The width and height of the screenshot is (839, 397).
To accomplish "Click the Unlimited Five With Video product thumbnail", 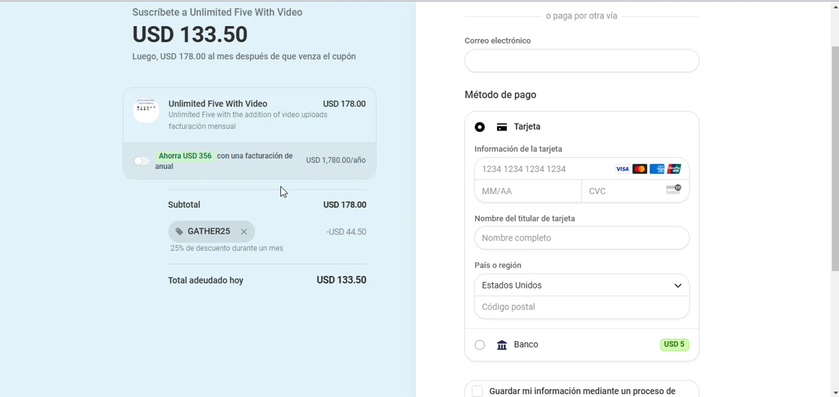I will (x=146, y=110).
